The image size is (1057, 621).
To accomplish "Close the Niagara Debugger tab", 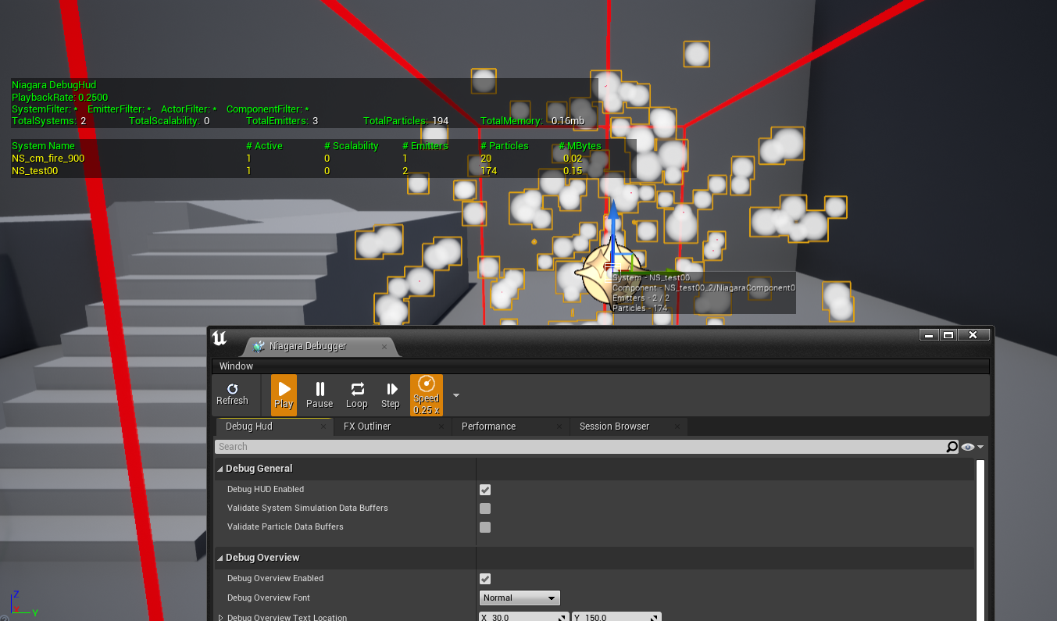I will pyautogui.click(x=384, y=346).
